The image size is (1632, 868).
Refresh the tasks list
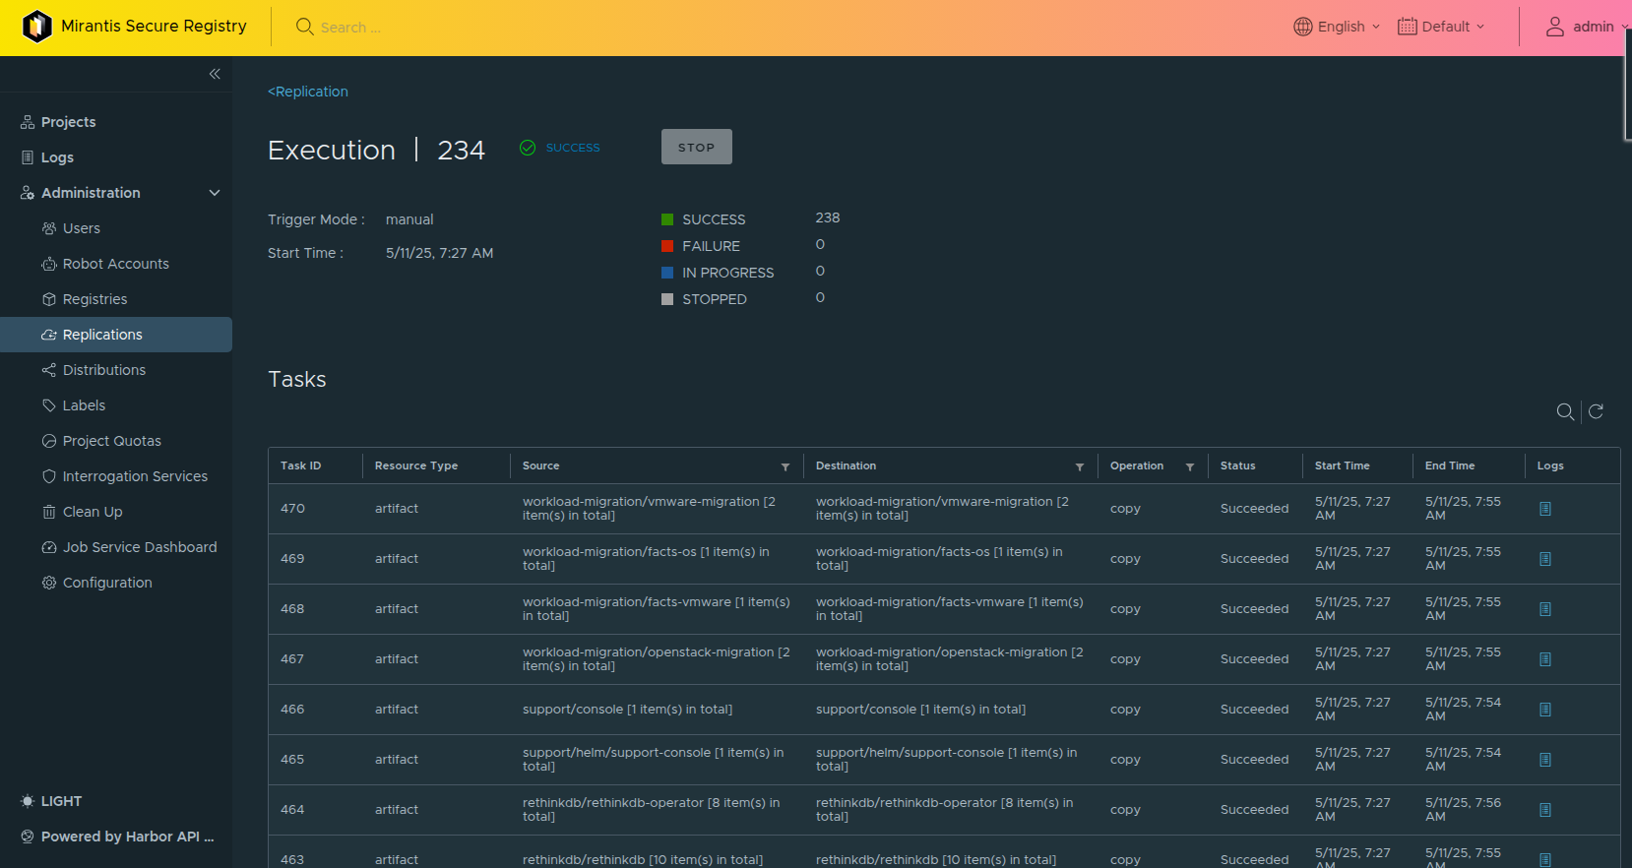[1596, 411]
